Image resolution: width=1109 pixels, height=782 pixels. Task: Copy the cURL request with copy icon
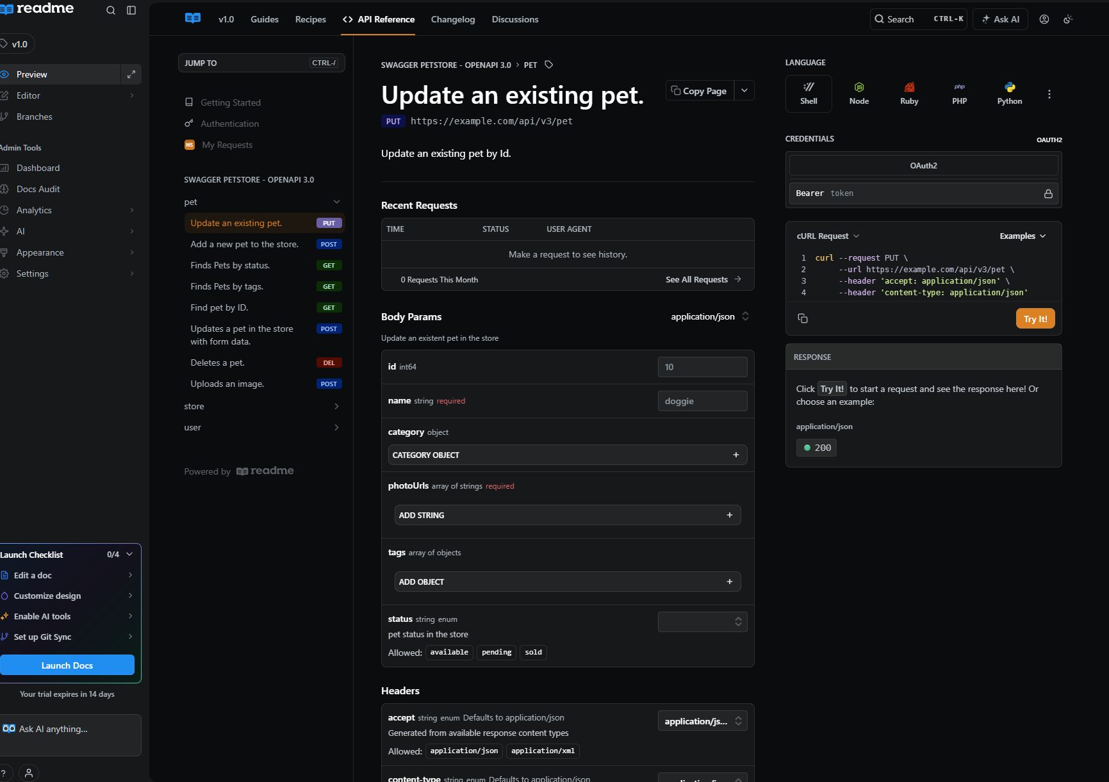point(802,318)
